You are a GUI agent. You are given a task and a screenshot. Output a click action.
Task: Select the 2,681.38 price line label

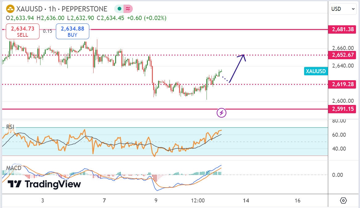343,30
